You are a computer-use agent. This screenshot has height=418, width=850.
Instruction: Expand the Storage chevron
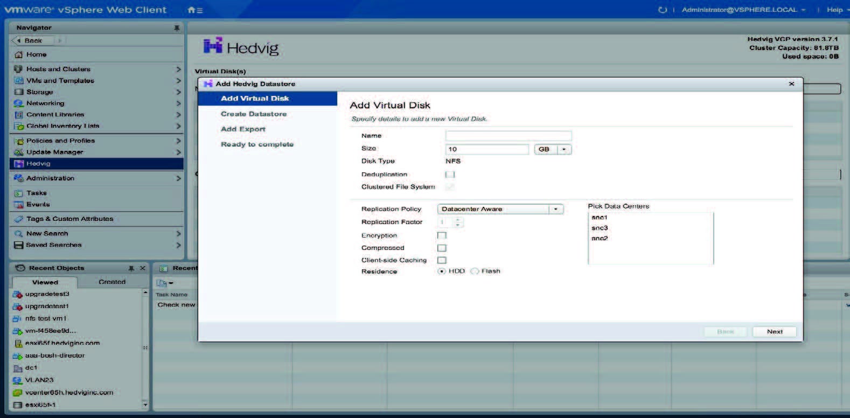coord(178,92)
